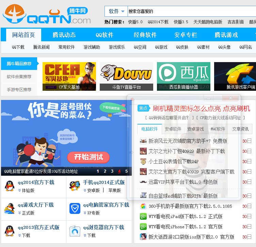Click mustache icon beside 迅雷VIP共享平台下载

coord(143,182)
